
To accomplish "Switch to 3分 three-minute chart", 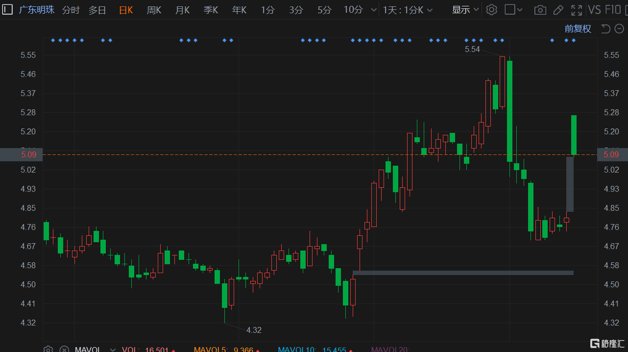I will pyautogui.click(x=296, y=10).
